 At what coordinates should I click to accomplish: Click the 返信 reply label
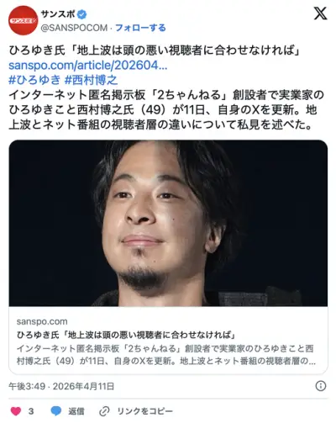(76, 411)
